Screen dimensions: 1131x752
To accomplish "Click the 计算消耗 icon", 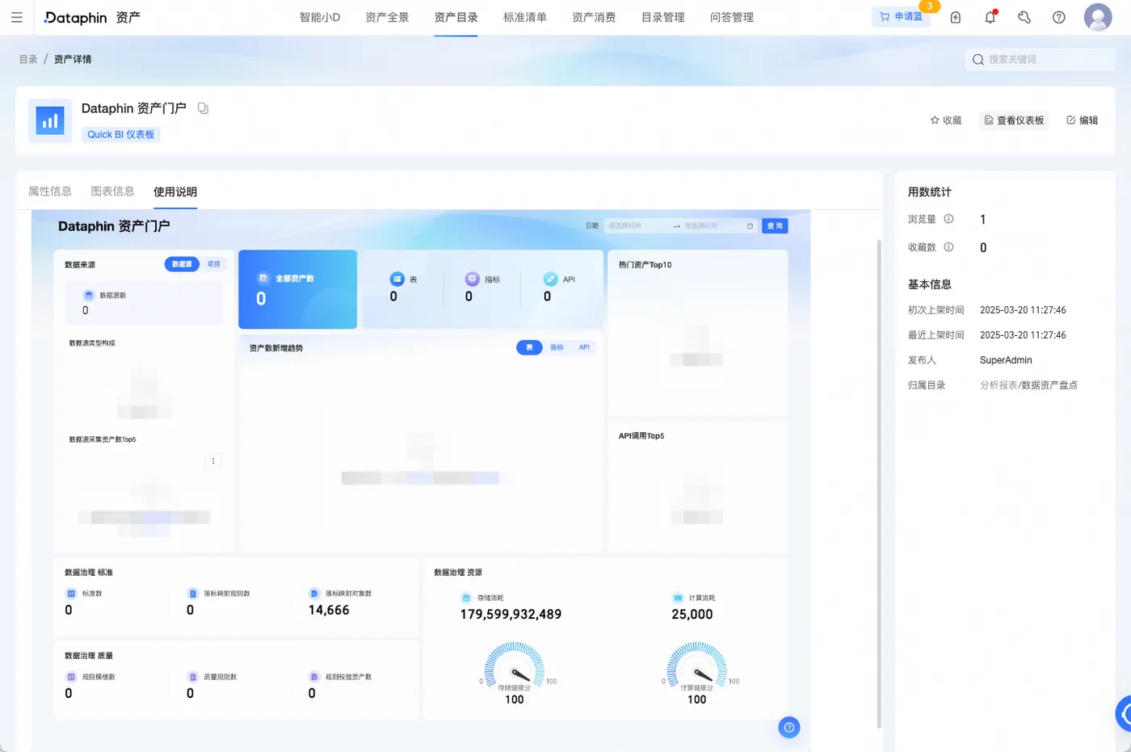I will (678, 598).
